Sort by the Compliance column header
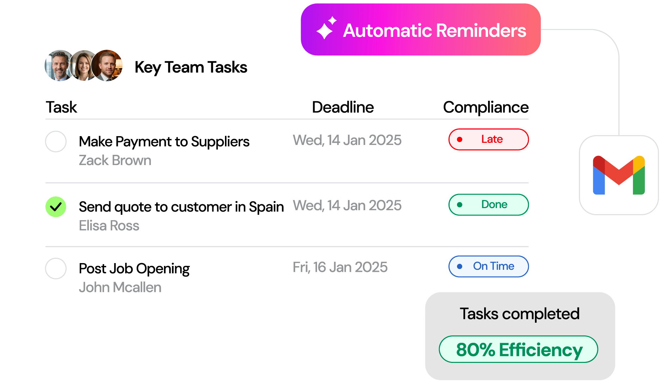The height and width of the screenshot is (389, 670). tap(486, 107)
